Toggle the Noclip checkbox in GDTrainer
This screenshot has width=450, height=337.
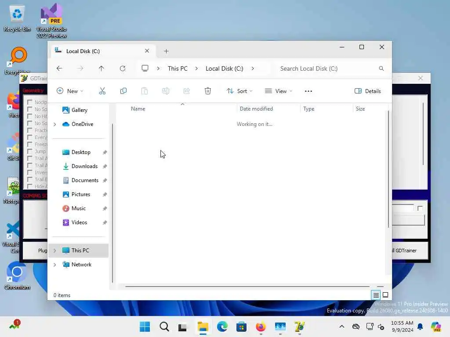click(29, 102)
